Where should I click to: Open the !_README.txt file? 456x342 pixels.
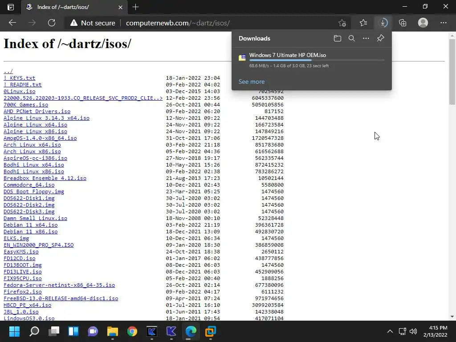[x=22, y=85]
